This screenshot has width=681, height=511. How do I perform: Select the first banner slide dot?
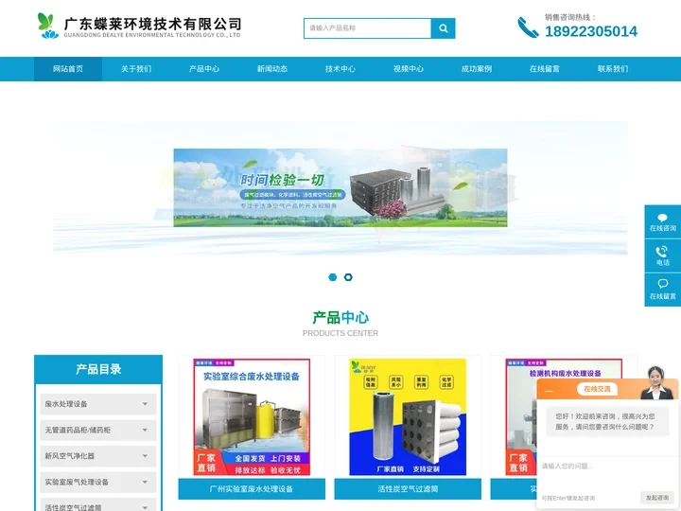click(x=333, y=277)
